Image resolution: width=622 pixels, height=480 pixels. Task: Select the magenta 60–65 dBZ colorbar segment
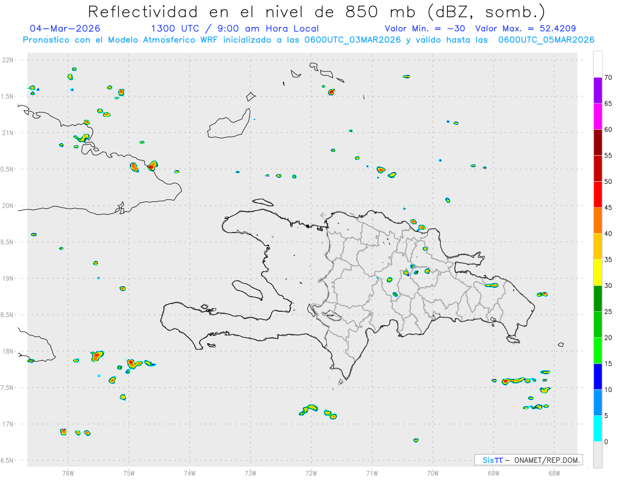[x=598, y=117]
